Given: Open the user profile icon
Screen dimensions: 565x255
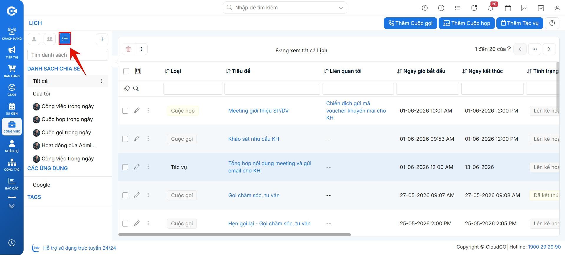Looking at the screenshot, I should click(557, 8).
